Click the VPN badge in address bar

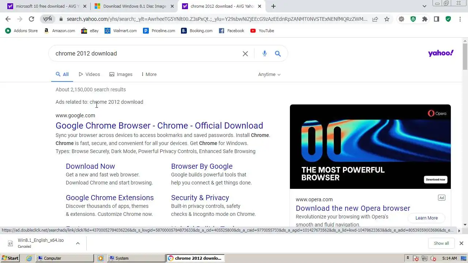click(48, 19)
